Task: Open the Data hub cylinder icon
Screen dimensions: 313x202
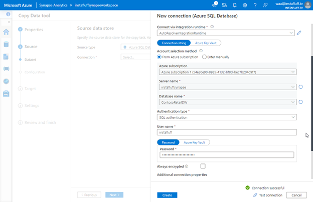Action: click(6, 44)
